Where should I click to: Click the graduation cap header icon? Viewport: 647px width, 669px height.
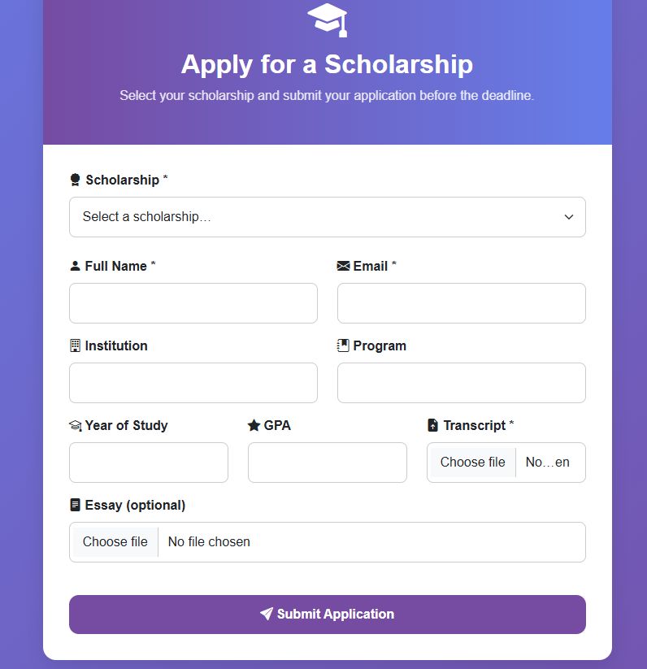328,20
